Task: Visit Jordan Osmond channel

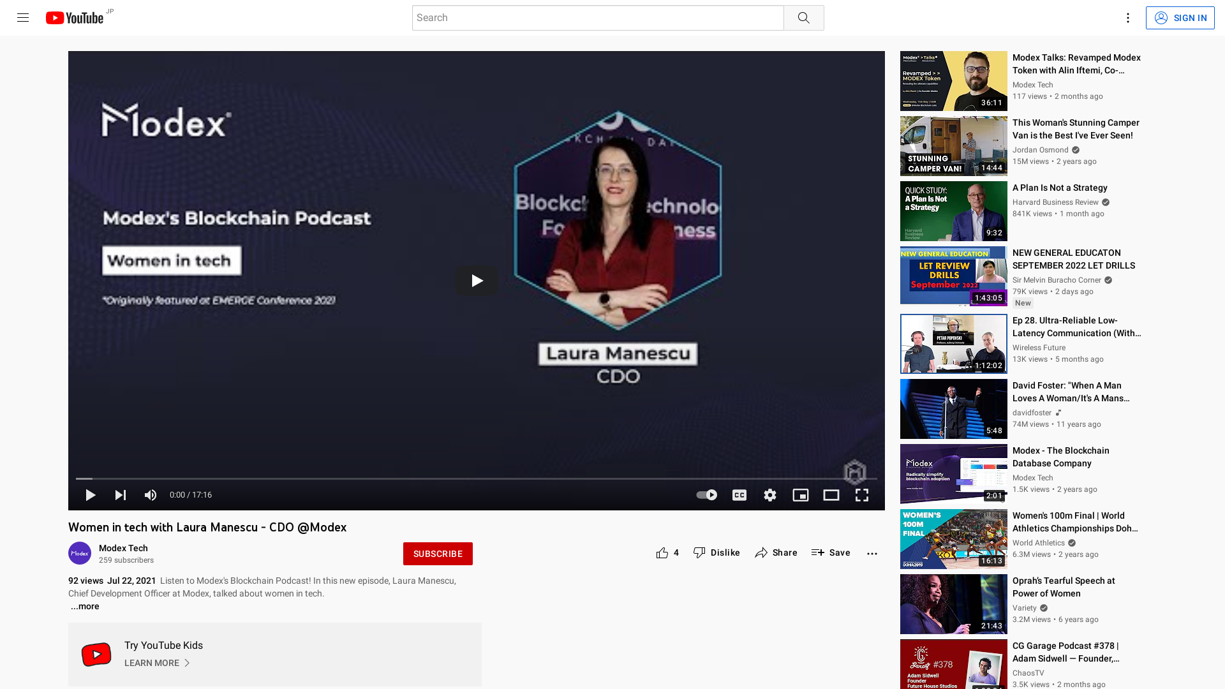Action: (x=1040, y=151)
